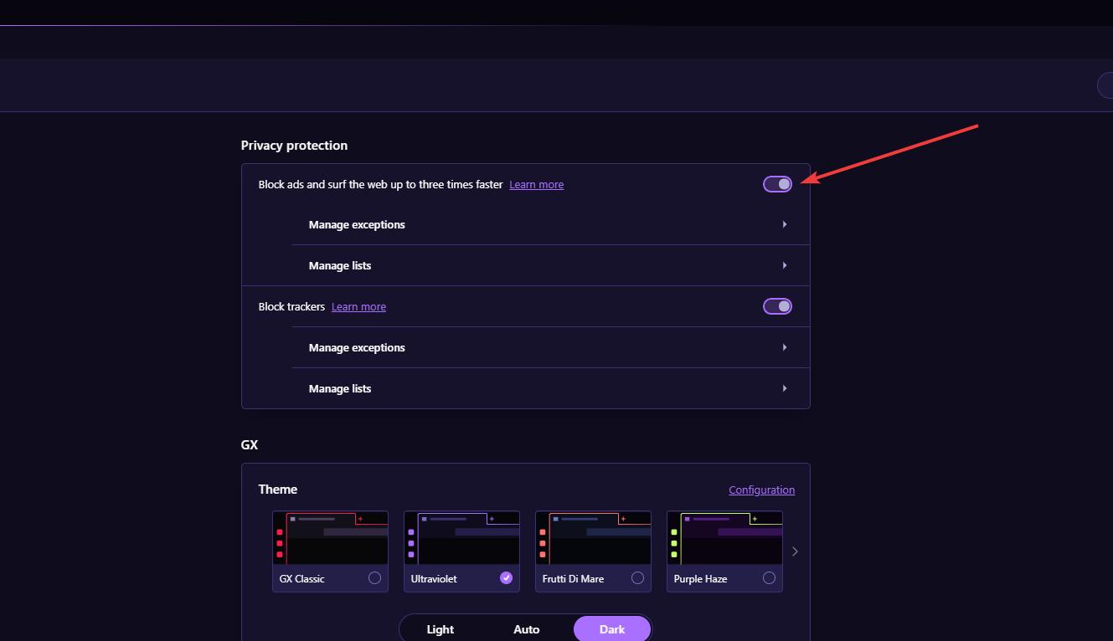Expand Manage exceptions under Block ads
1113x641 pixels.
point(550,225)
